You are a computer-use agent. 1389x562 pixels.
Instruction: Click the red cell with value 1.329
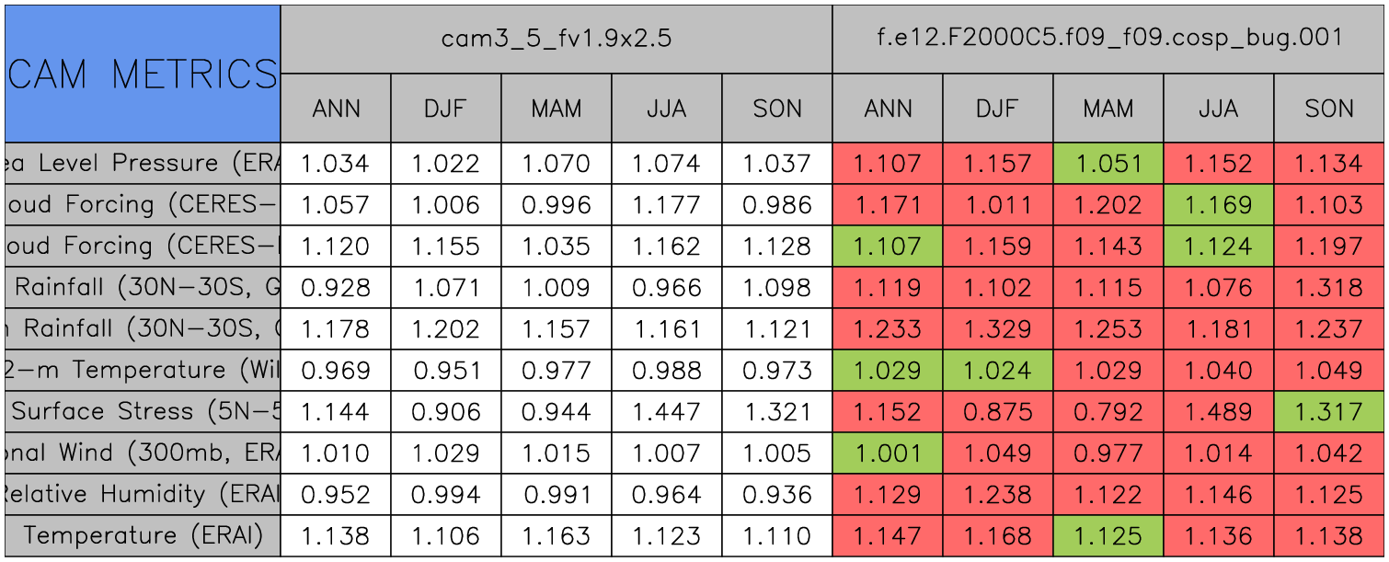[997, 328]
